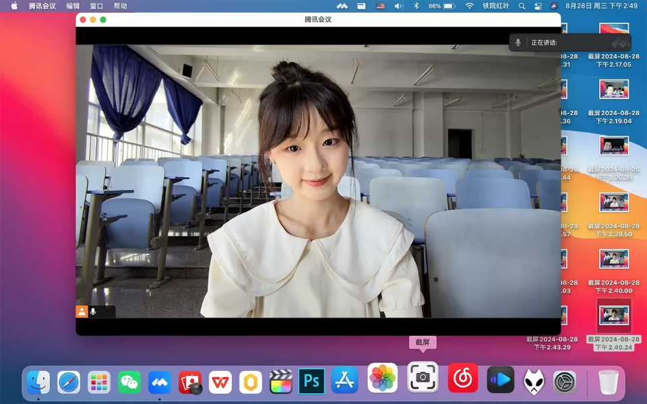Toggle mic in the speaking indicator panel

click(x=518, y=42)
